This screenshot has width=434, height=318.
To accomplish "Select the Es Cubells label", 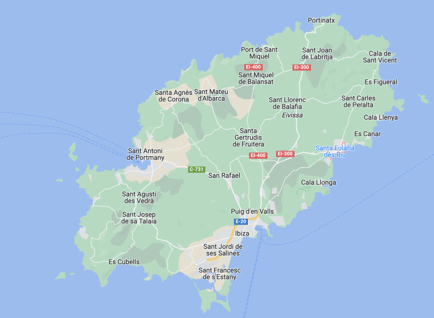I will pyautogui.click(x=124, y=262).
